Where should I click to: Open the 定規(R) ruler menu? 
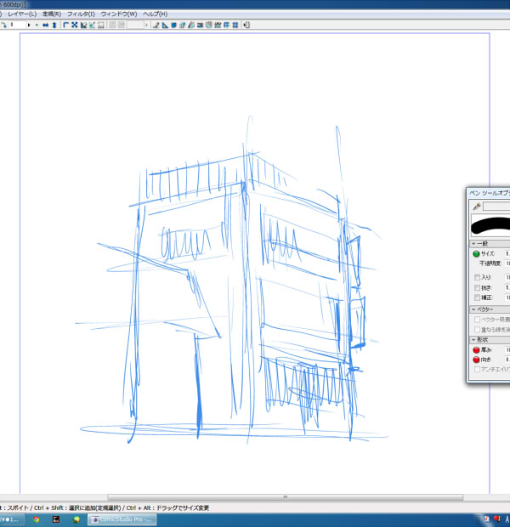click(x=52, y=14)
